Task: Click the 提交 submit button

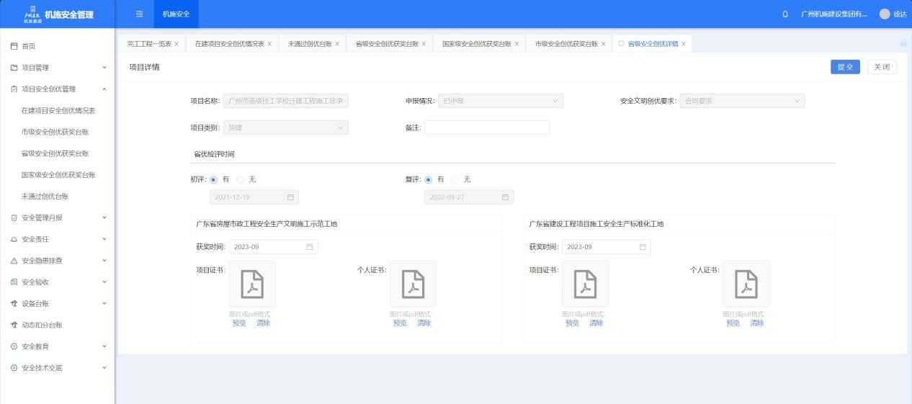Action: pos(845,67)
